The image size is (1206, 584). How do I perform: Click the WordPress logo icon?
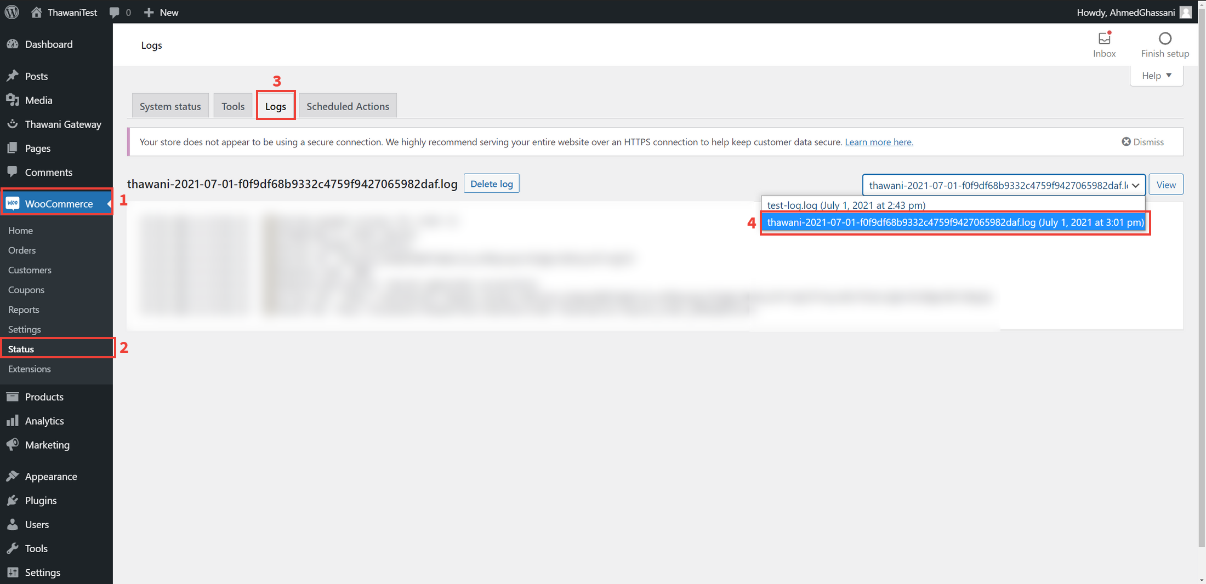point(12,12)
